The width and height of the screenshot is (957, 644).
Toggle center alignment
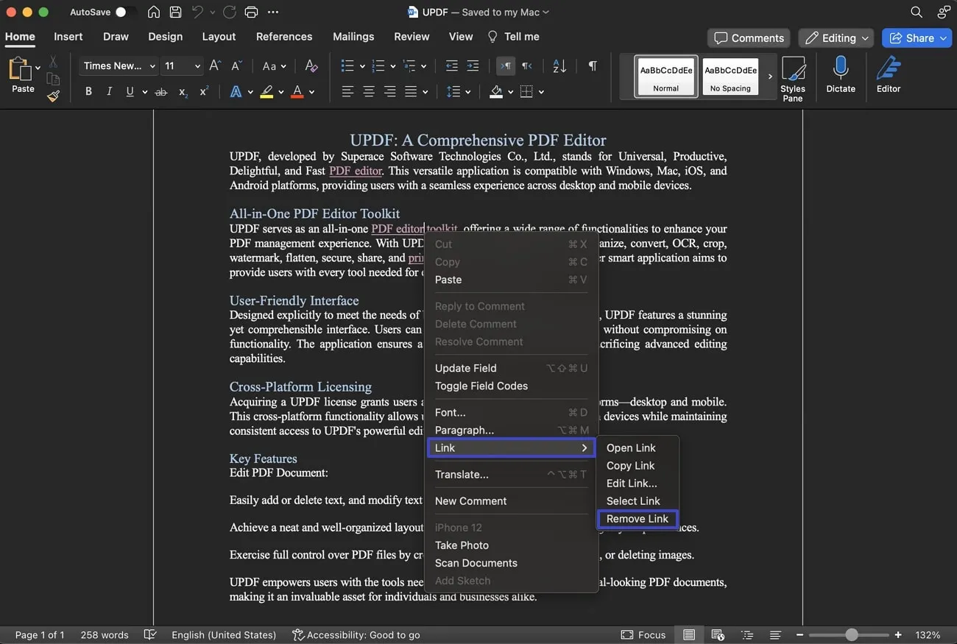point(368,91)
